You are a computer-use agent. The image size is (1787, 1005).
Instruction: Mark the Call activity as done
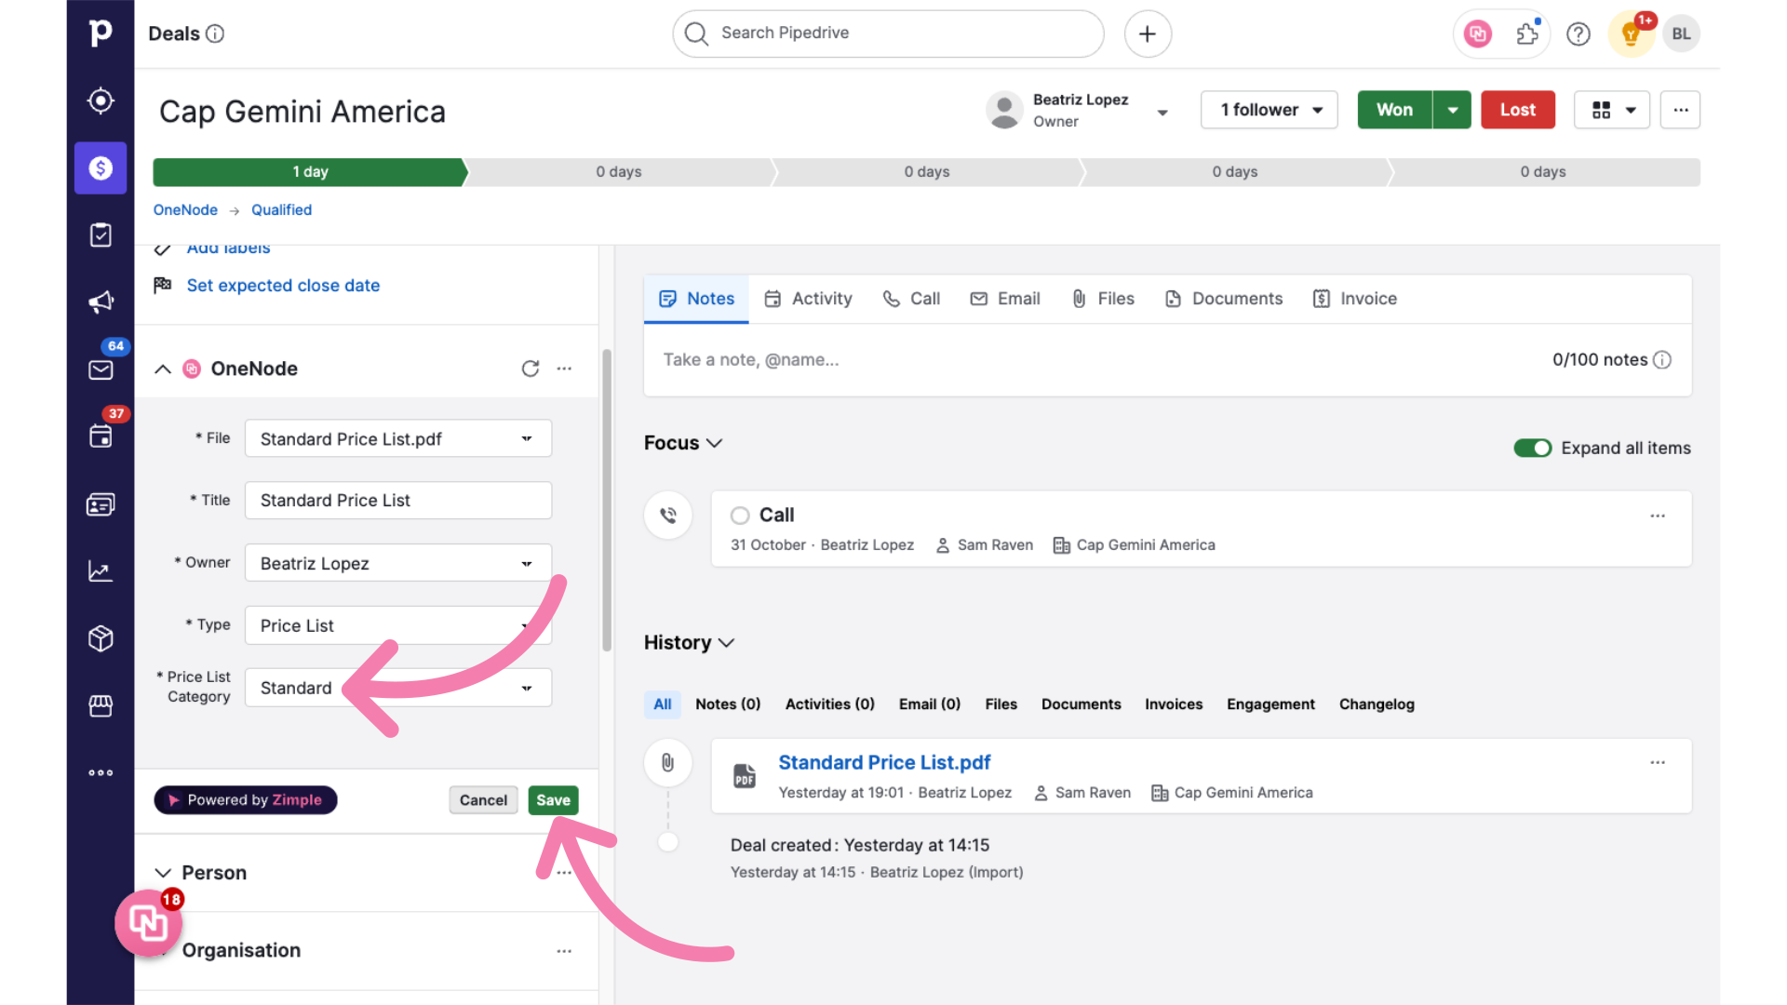click(x=740, y=516)
